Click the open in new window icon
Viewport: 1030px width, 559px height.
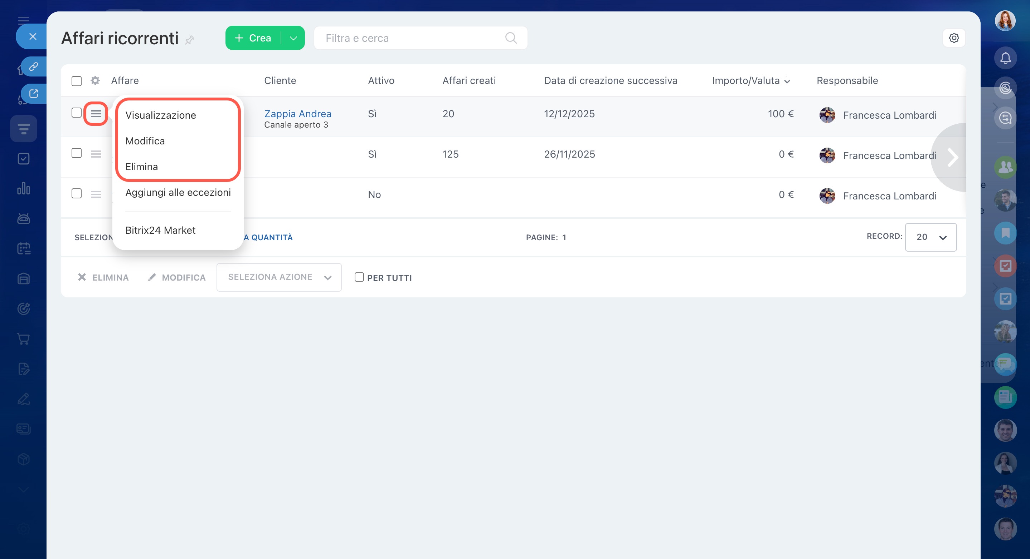(x=34, y=93)
